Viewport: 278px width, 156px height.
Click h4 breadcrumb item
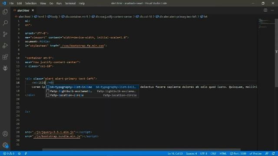point(205,16)
